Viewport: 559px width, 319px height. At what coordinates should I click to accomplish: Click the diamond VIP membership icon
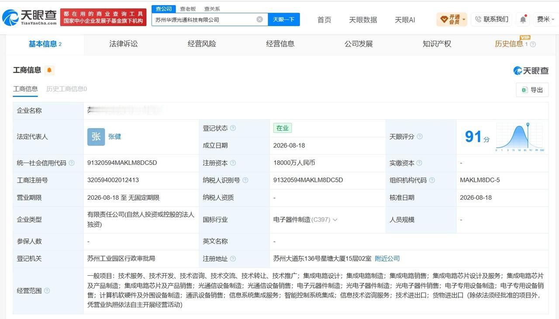[x=444, y=19]
